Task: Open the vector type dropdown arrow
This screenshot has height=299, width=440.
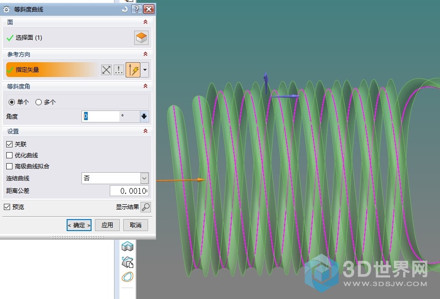Action: (x=145, y=70)
